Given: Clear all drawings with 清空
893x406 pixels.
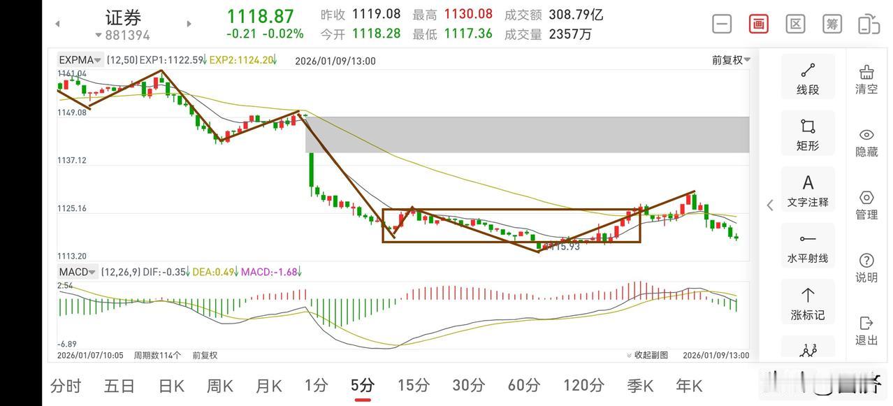Looking at the screenshot, I should (866, 80).
